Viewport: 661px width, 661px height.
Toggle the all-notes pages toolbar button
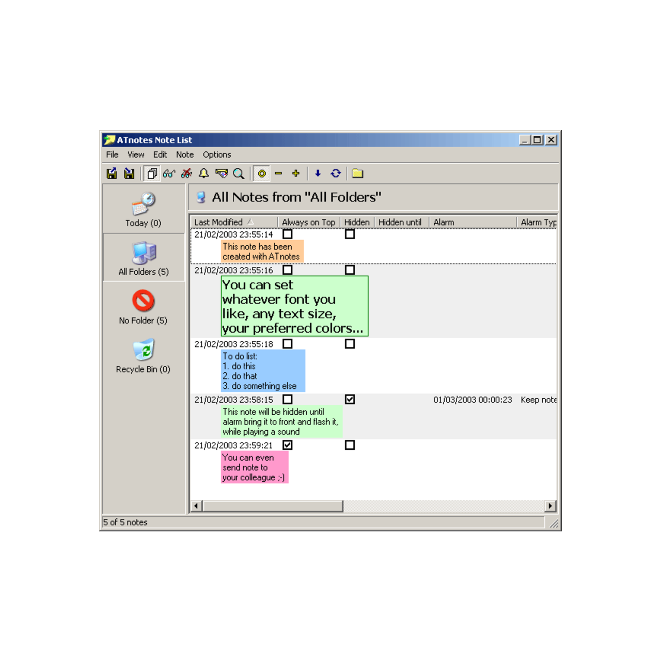(x=152, y=174)
